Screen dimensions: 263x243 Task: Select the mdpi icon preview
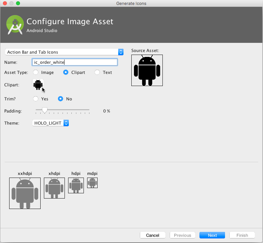pos(92,183)
